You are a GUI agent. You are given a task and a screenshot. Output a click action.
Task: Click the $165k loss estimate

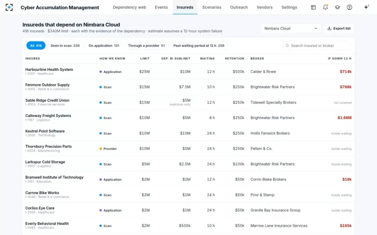(x=346, y=226)
